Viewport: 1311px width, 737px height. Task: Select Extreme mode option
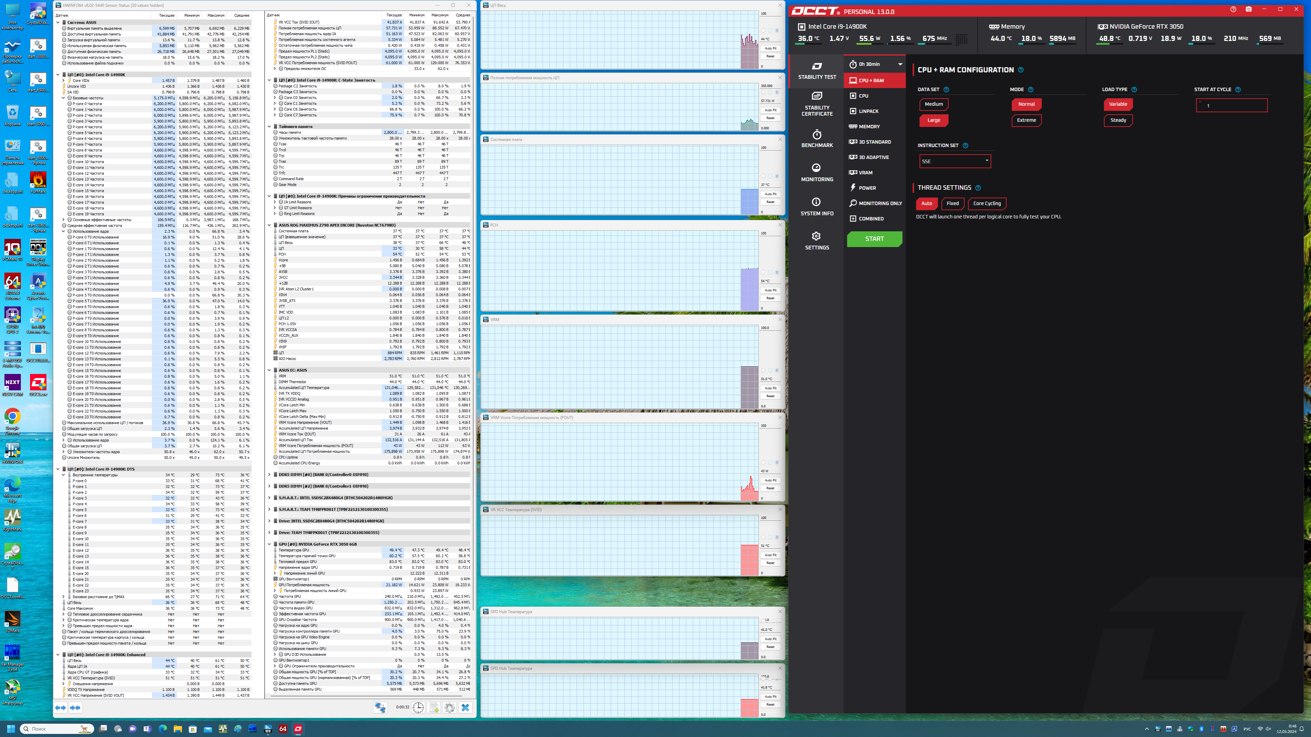pos(1026,120)
